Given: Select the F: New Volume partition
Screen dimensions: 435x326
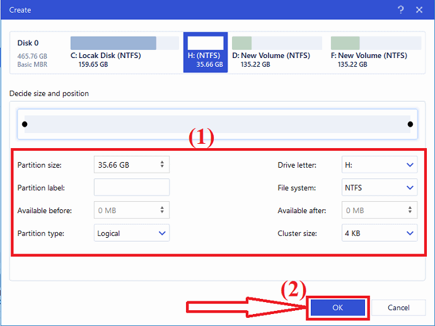Looking at the screenshot, I should [x=376, y=52].
